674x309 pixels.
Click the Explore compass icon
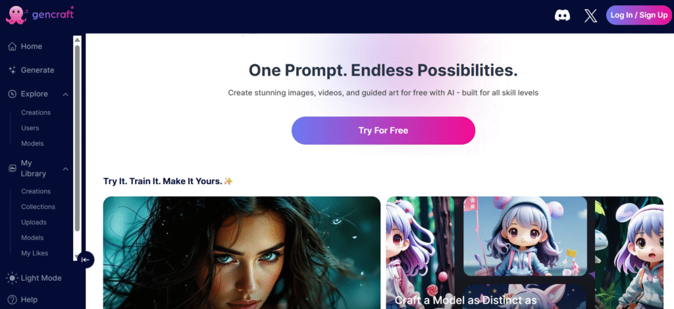pos(12,94)
